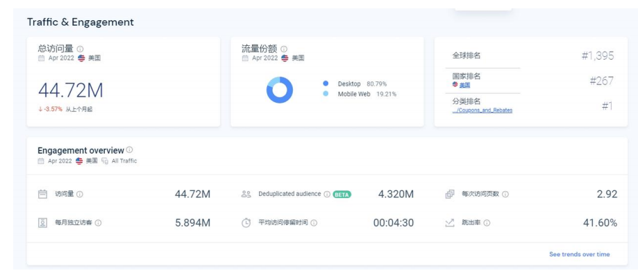Click the US flag in 流量份额 card
Image resolution: width=638 pixels, height=280 pixels.
pyautogui.click(x=285, y=58)
